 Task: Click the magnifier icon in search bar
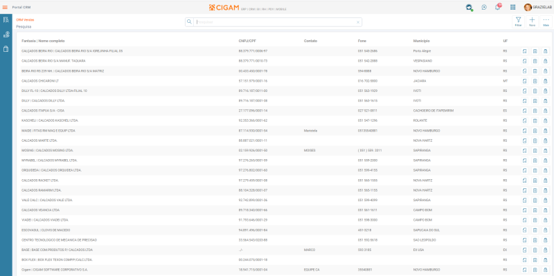(189, 22)
